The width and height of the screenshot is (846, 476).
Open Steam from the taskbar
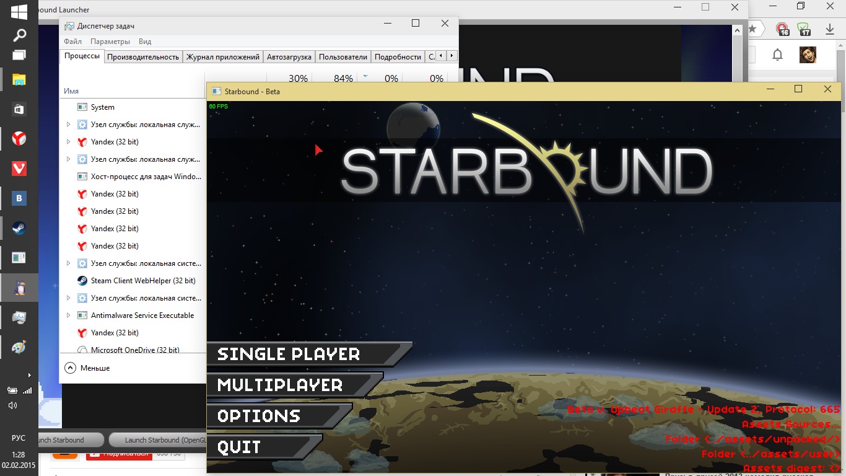[19, 228]
